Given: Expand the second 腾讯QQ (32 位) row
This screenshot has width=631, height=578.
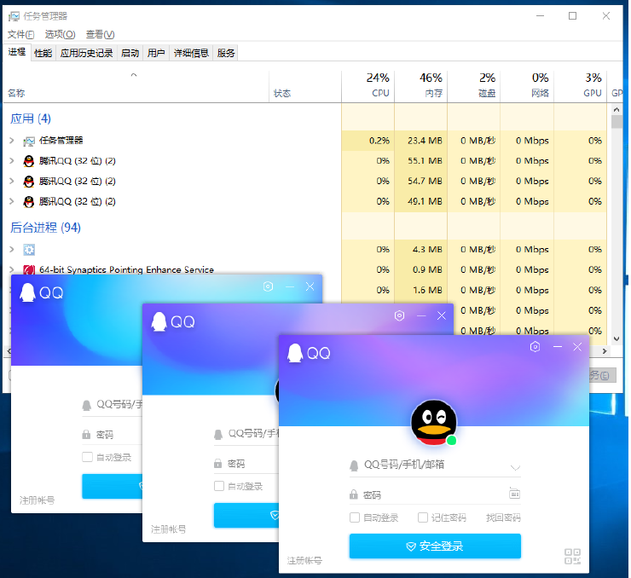Looking at the screenshot, I should click(x=12, y=181).
